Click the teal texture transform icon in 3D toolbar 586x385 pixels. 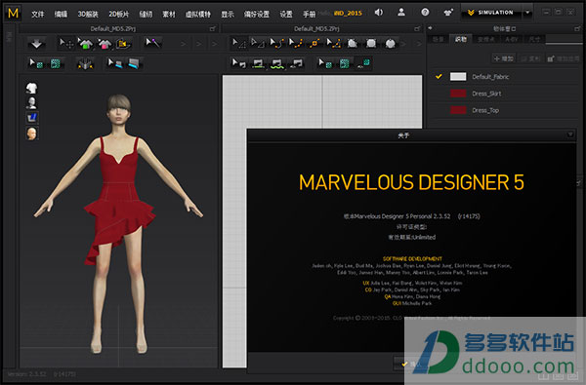coord(56,63)
